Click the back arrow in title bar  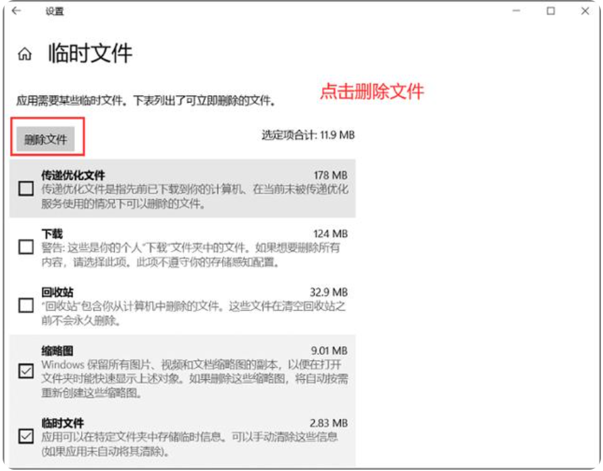pyautogui.click(x=16, y=11)
